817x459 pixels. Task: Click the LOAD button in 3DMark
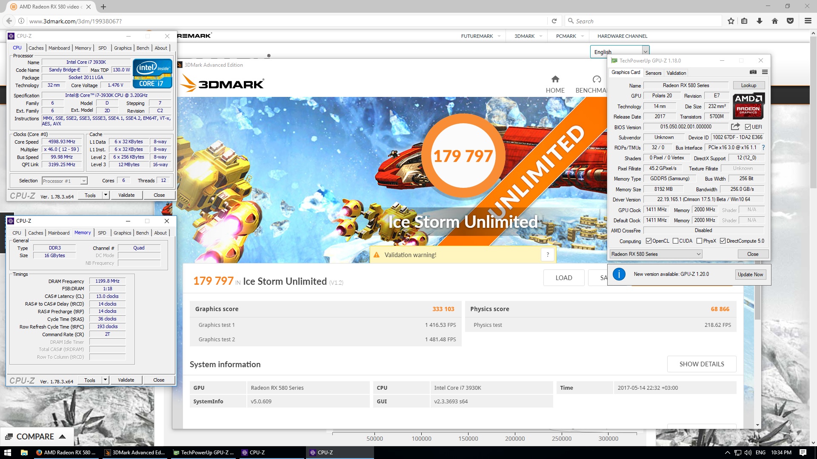[x=563, y=278]
